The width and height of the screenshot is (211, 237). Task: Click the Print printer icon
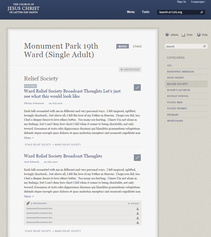(183, 35)
